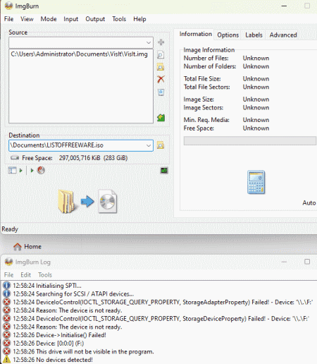Open the File menu in ImgBurn

click(8, 19)
